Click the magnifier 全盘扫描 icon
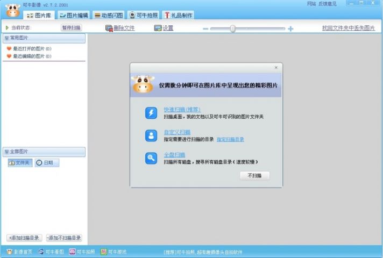This screenshot has height=258, width=383. [151, 158]
